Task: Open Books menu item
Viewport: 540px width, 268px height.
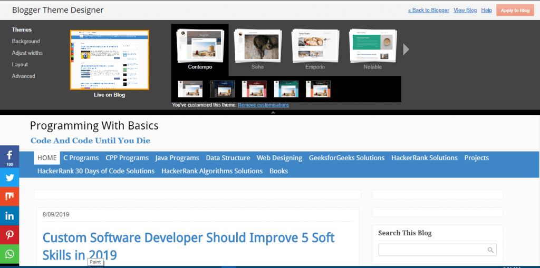Action: 279,171
